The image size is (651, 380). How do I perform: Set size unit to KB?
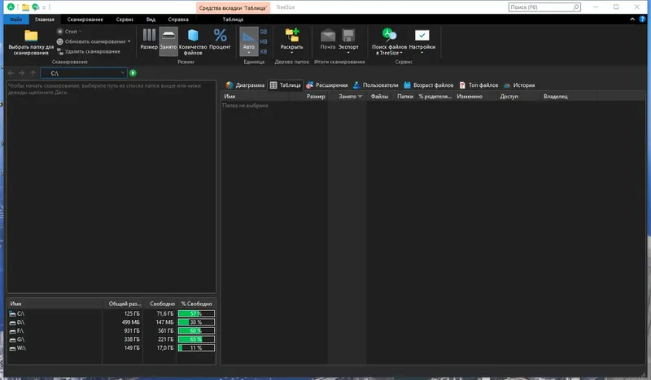tap(263, 52)
